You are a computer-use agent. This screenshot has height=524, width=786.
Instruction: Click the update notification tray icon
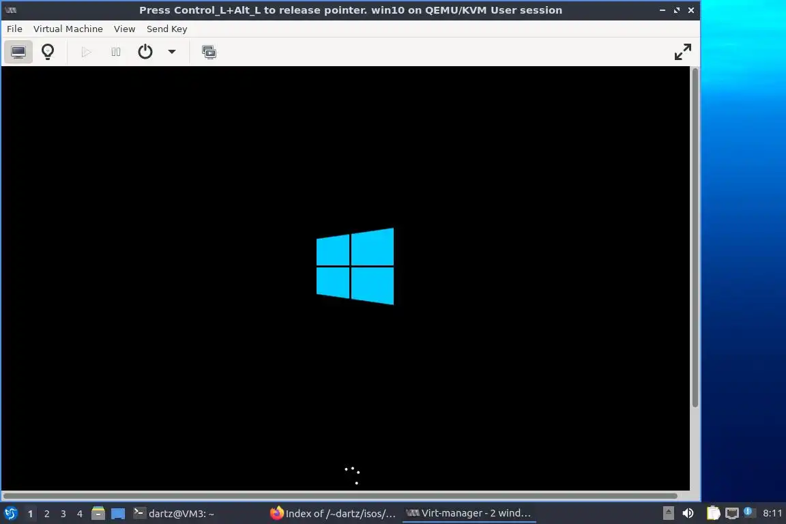[x=749, y=512]
